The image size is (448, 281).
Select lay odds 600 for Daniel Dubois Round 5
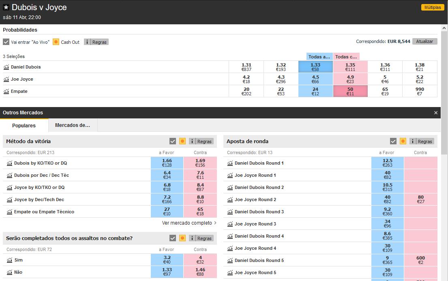(x=420, y=260)
